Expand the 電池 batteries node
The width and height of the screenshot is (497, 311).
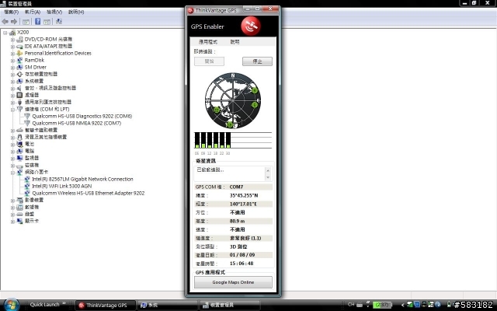(x=12, y=145)
